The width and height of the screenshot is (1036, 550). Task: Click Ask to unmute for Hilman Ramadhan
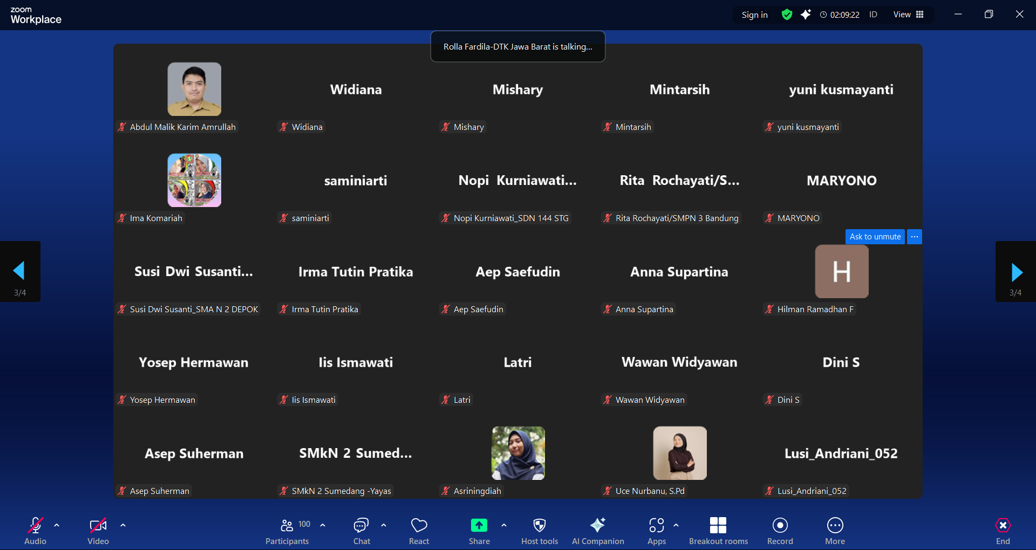click(x=875, y=237)
